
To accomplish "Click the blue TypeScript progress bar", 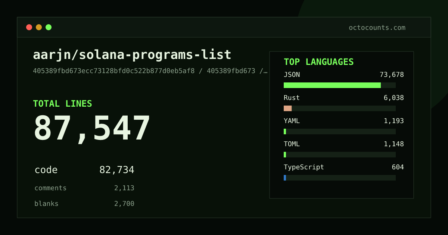I will coord(285,178).
